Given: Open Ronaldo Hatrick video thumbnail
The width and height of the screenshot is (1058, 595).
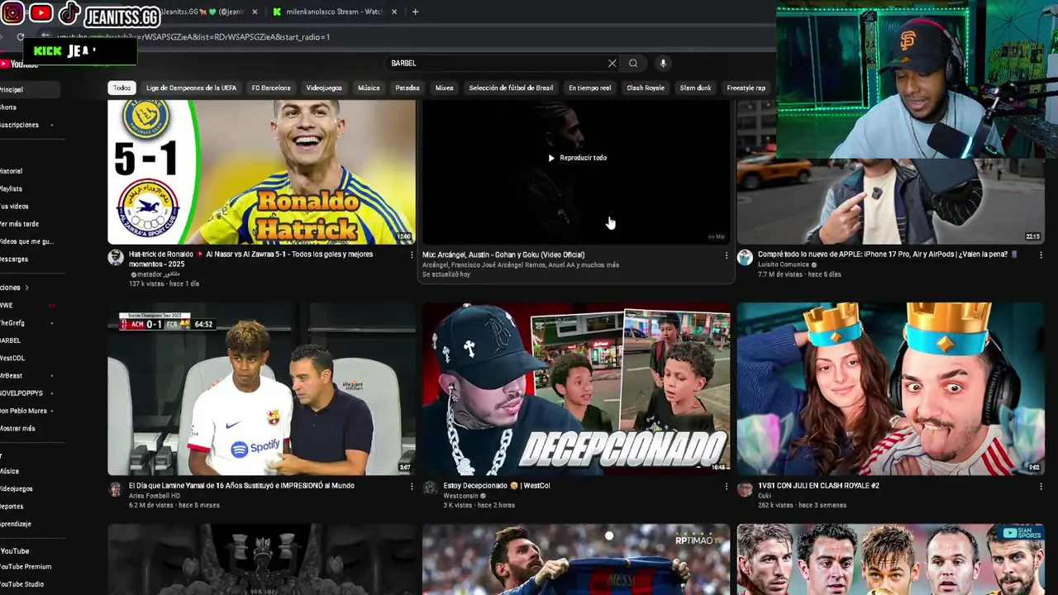Looking at the screenshot, I should coord(261,172).
